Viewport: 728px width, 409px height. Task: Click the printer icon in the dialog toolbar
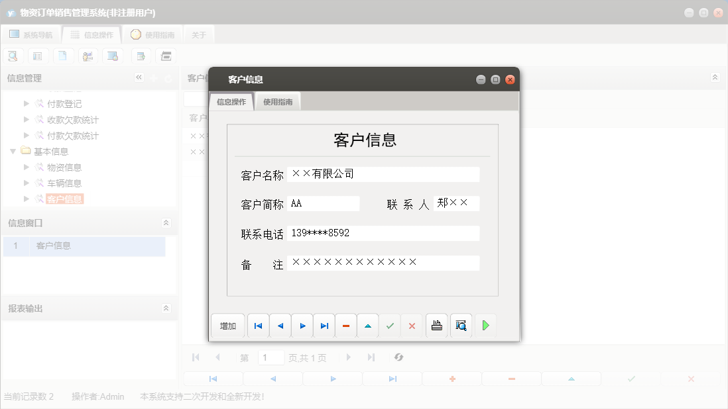pyautogui.click(x=436, y=325)
